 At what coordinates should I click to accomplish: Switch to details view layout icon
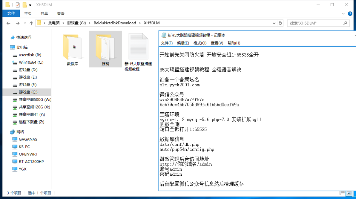point(342,193)
